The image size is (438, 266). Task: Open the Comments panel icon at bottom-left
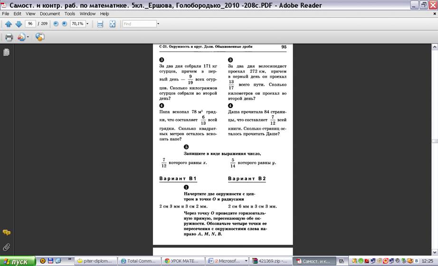coord(7,233)
